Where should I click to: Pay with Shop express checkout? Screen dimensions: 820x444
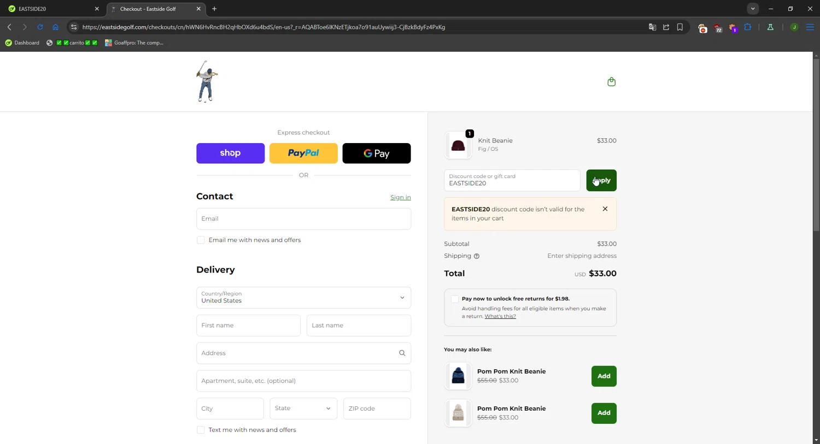coord(230,153)
